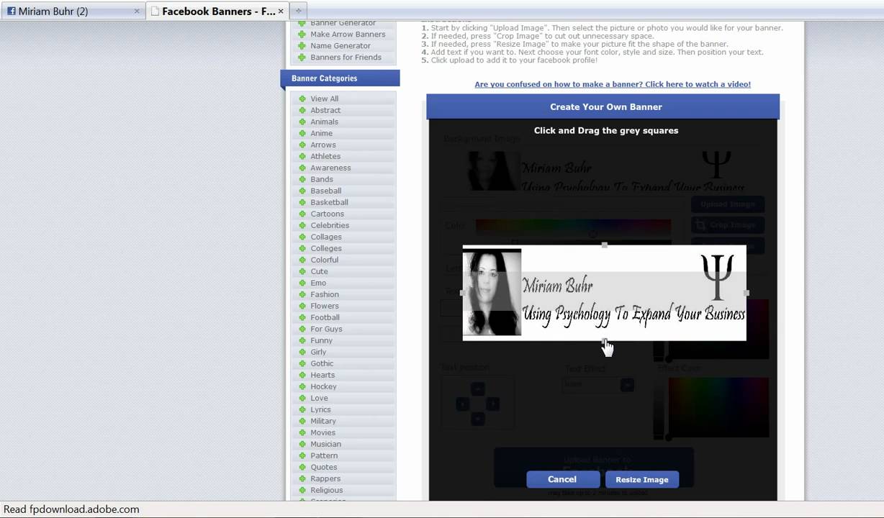
Task: Click the banner preview image being resized
Action: [605, 293]
